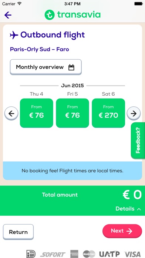
Task: Open the Monthly overview button
Action: pyautogui.click(x=46, y=67)
